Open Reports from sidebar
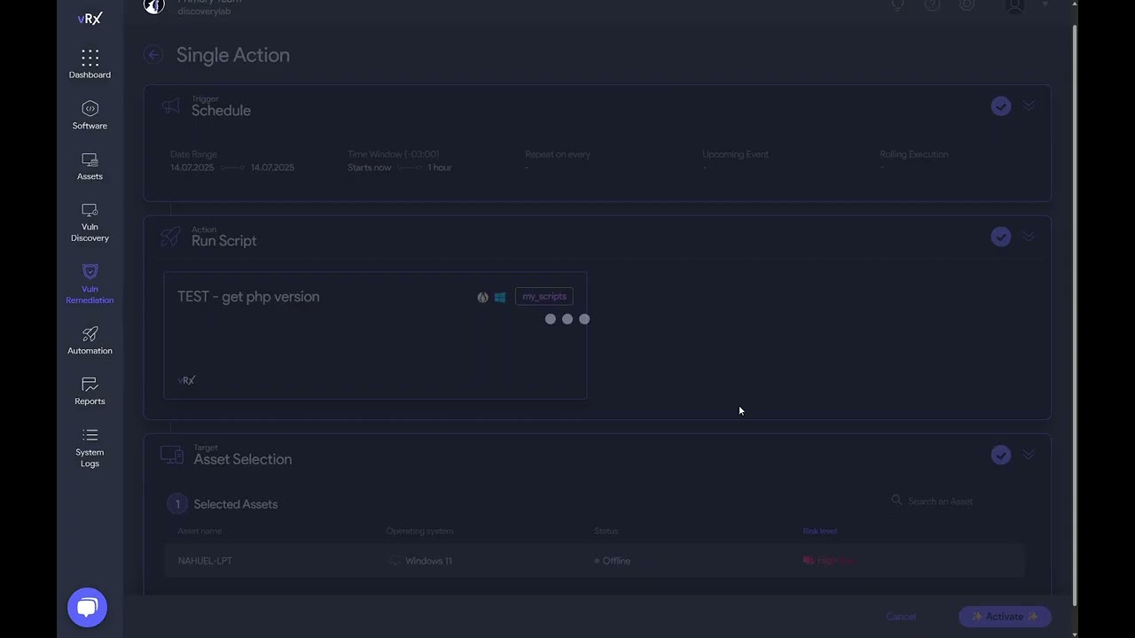The height and width of the screenshot is (638, 1135). coord(90,391)
